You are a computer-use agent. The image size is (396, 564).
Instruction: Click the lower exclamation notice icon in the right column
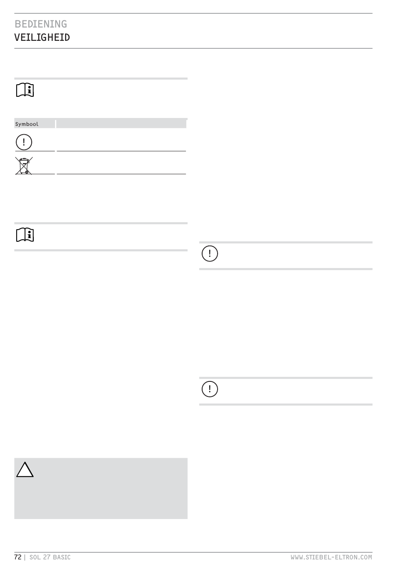pyautogui.click(x=210, y=389)
